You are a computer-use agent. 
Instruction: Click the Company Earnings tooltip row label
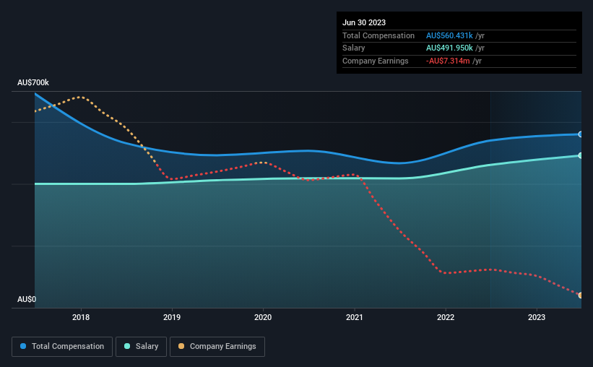click(x=375, y=61)
